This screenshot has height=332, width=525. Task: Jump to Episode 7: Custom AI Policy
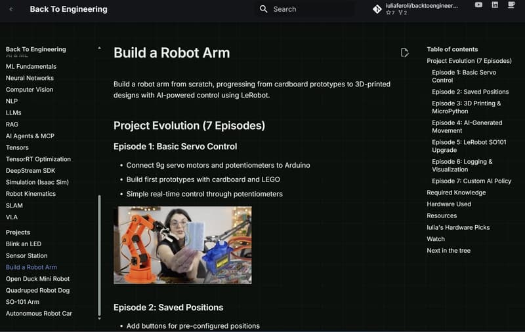click(471, 181)
